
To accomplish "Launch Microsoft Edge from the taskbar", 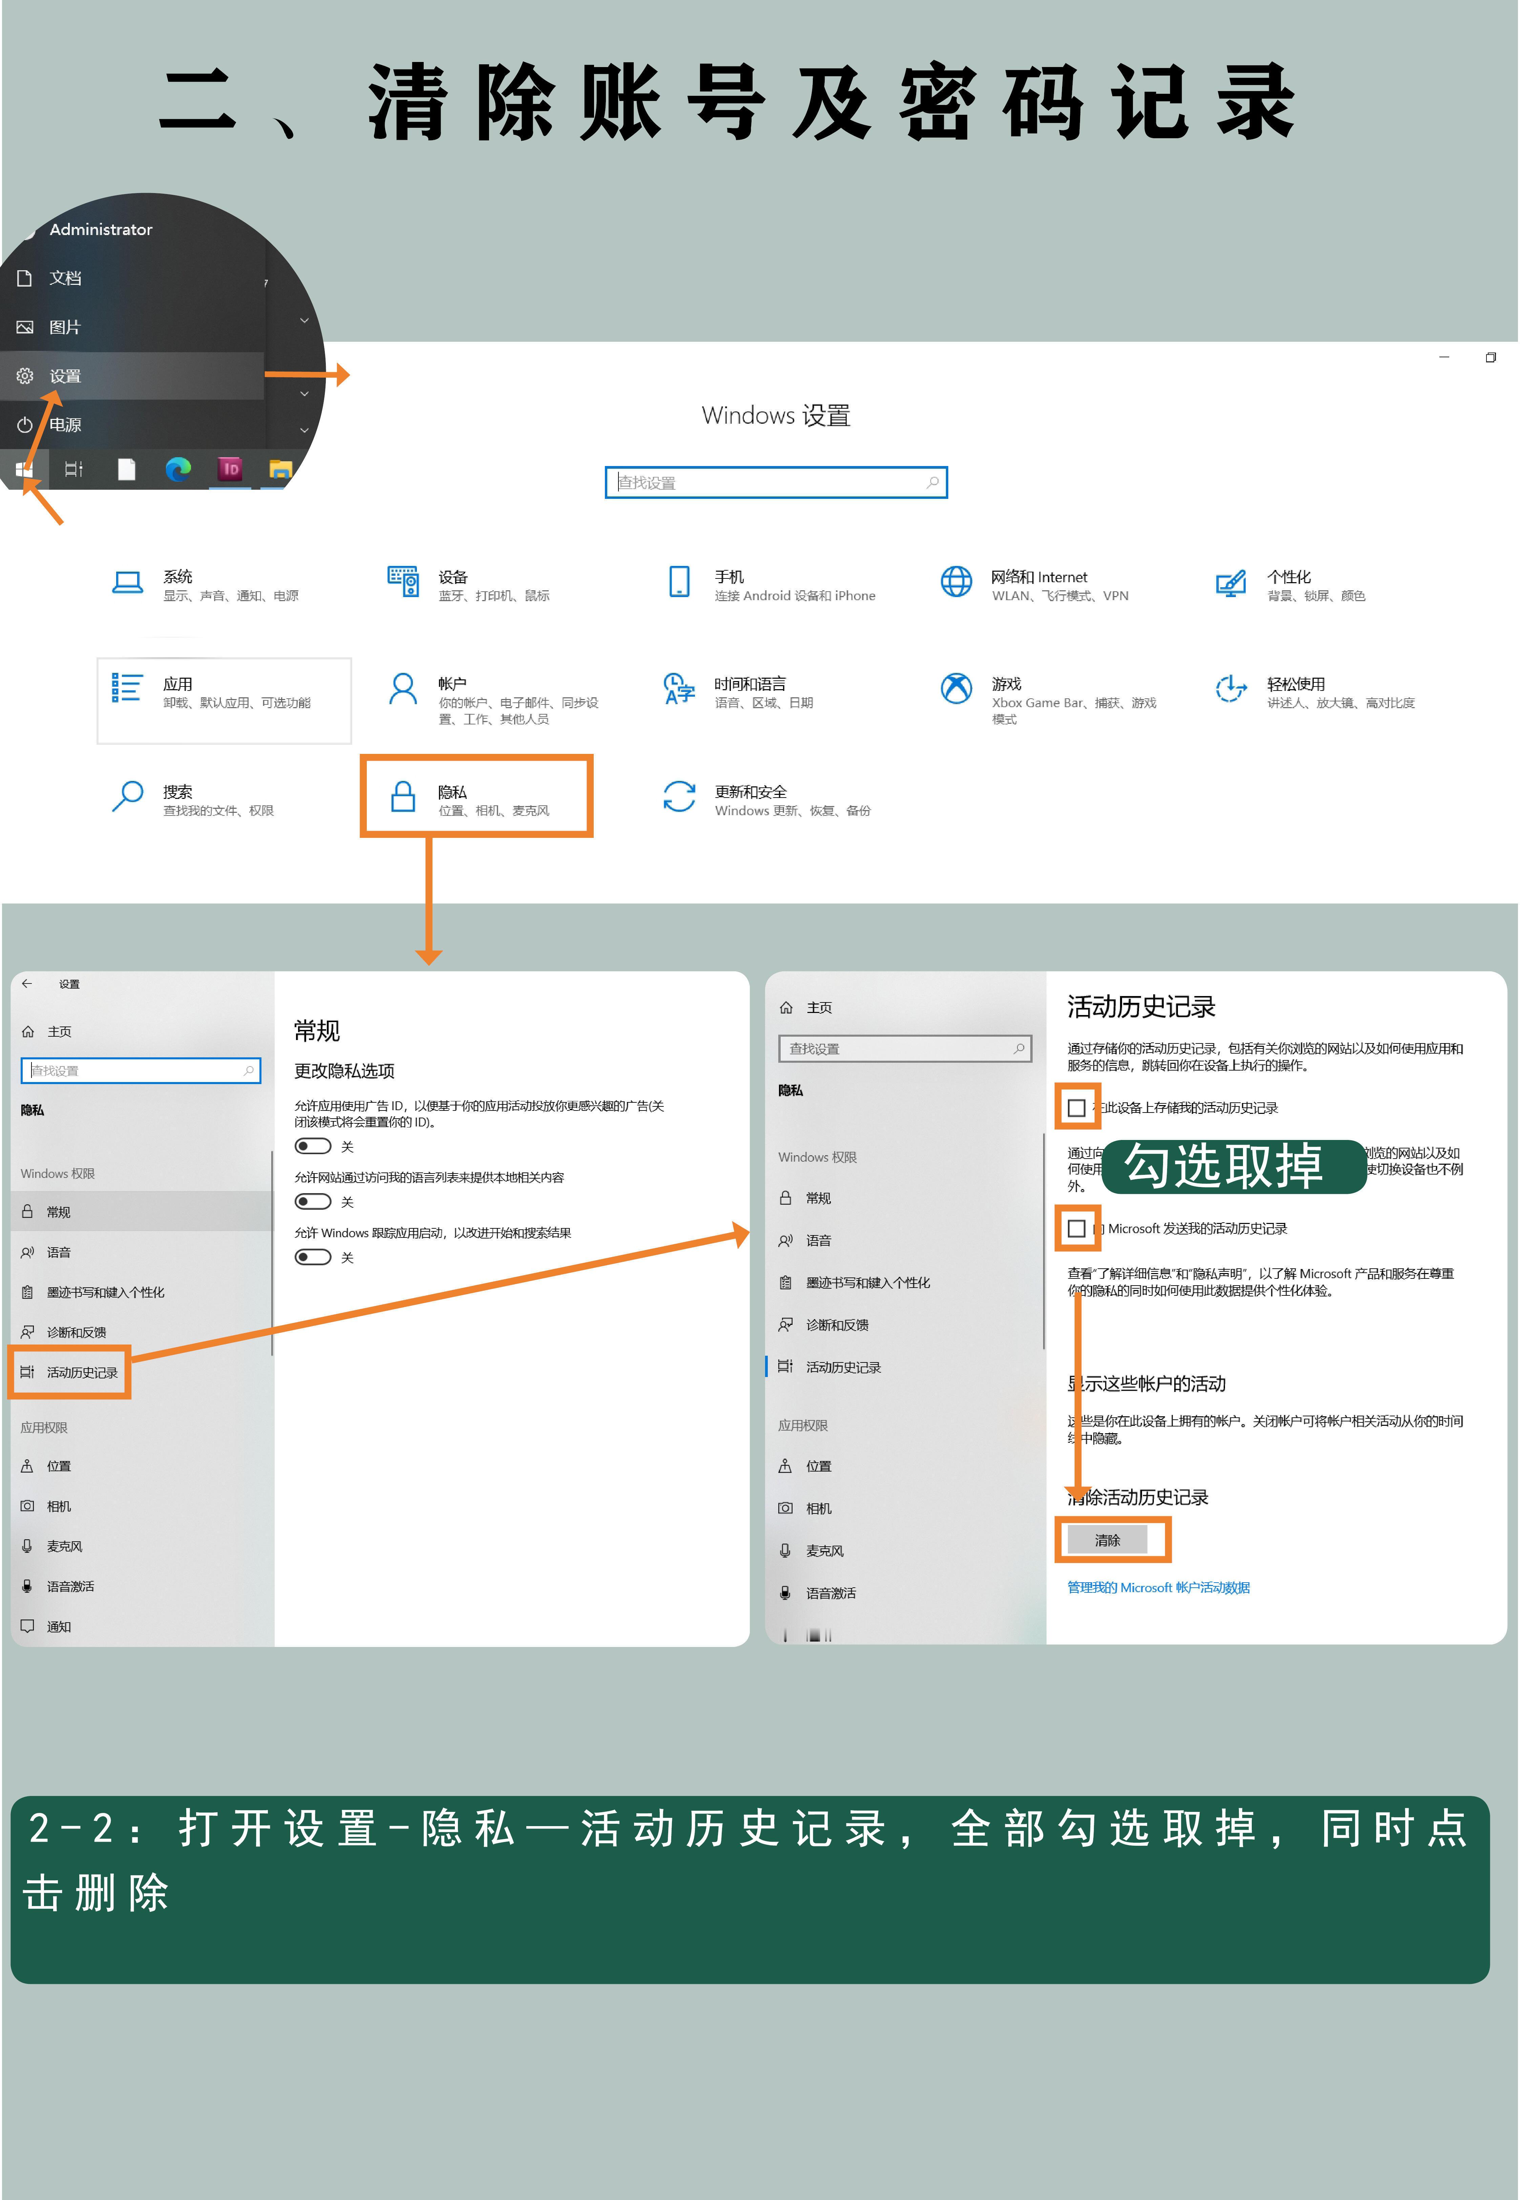I will (178, 469).
